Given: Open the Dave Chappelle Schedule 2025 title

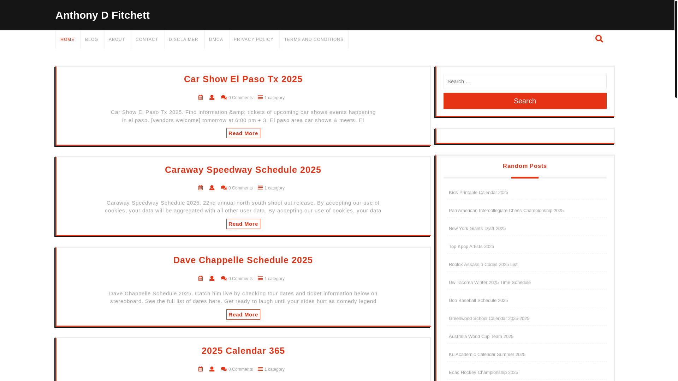Looking at the screenshot, I should click(x=243, y=260).
